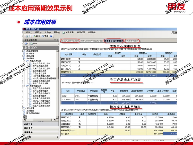Pin the 业务导航视图 panel
193x145 pixels.
click(55, 40)
